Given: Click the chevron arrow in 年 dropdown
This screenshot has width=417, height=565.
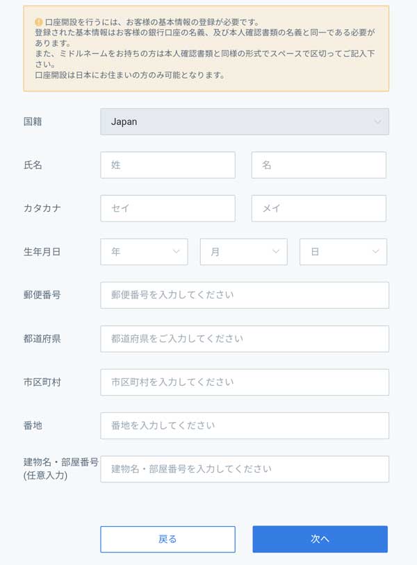Looking at the screenshot, I should [x=177, y=252].
